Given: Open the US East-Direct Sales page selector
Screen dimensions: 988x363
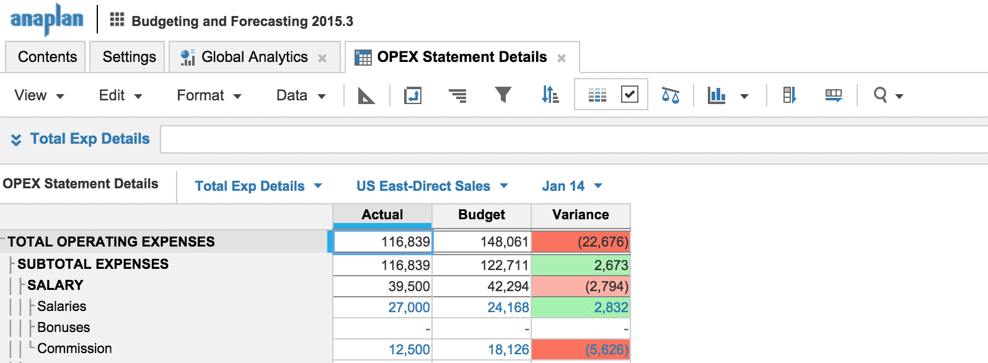Looking at the screenshot, I should click(432, 186).
